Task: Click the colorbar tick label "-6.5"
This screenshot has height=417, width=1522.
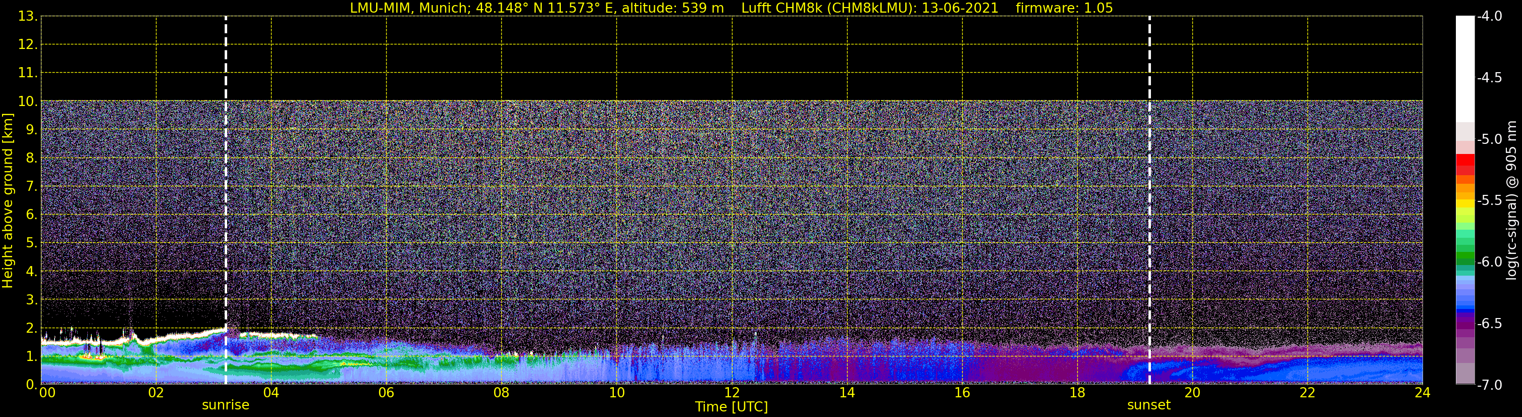Action: (1489, 324)
